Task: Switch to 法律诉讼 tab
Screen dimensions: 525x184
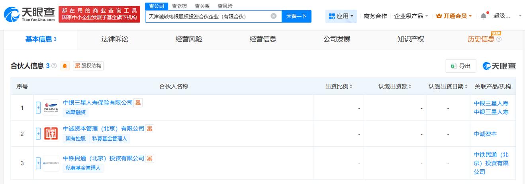Action: click(115, 39)
